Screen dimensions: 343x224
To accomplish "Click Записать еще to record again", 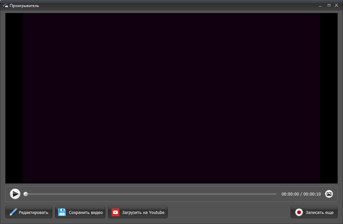I will coord(314,212).
